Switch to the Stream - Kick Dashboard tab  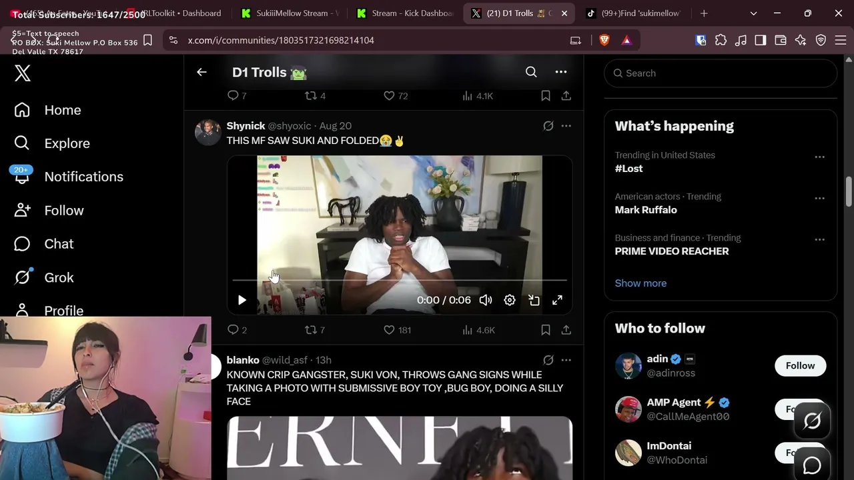(405, 13)
